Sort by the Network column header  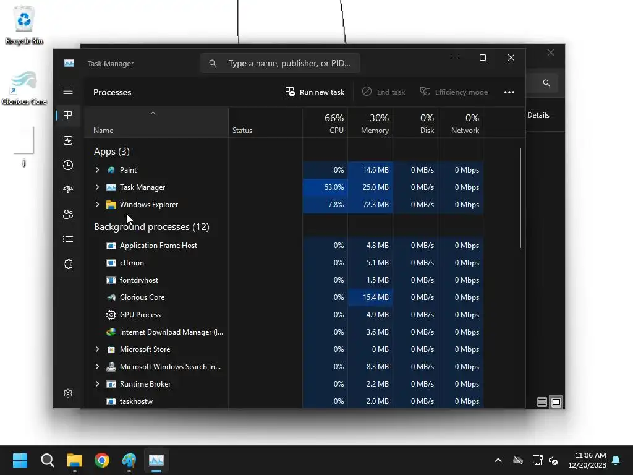click(461, 124)
